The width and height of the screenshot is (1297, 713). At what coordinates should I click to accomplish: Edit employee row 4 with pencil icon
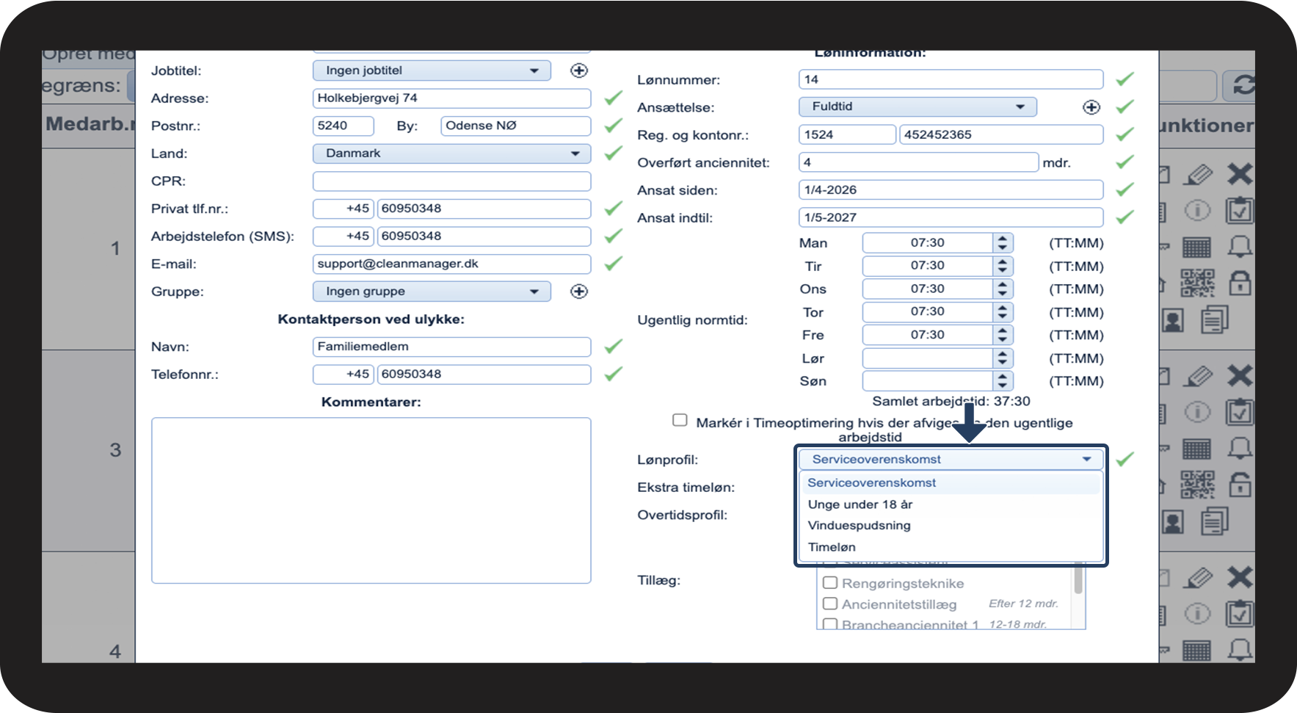point(1199,579)
